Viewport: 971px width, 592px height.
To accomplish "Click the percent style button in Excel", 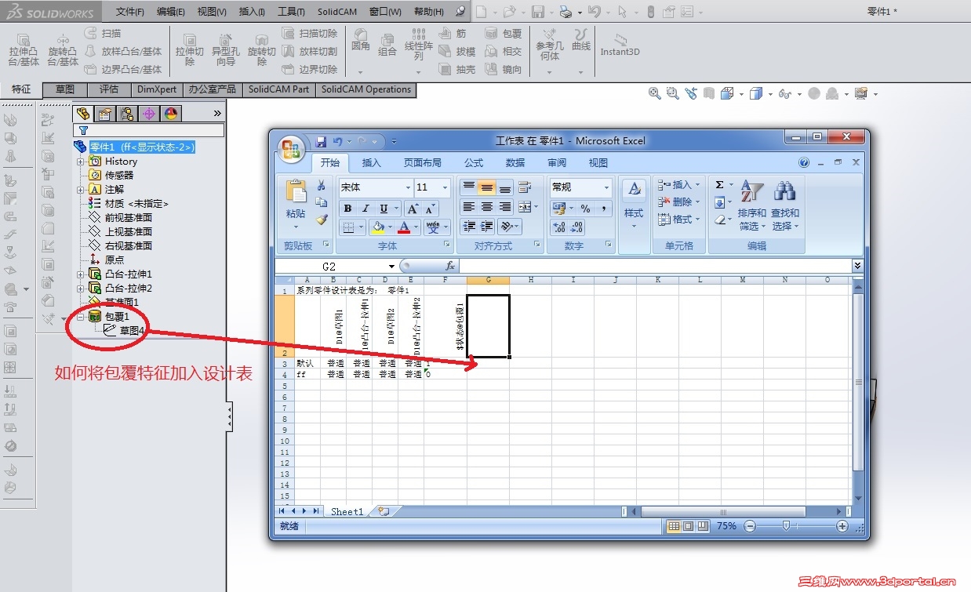I will 585,209.
